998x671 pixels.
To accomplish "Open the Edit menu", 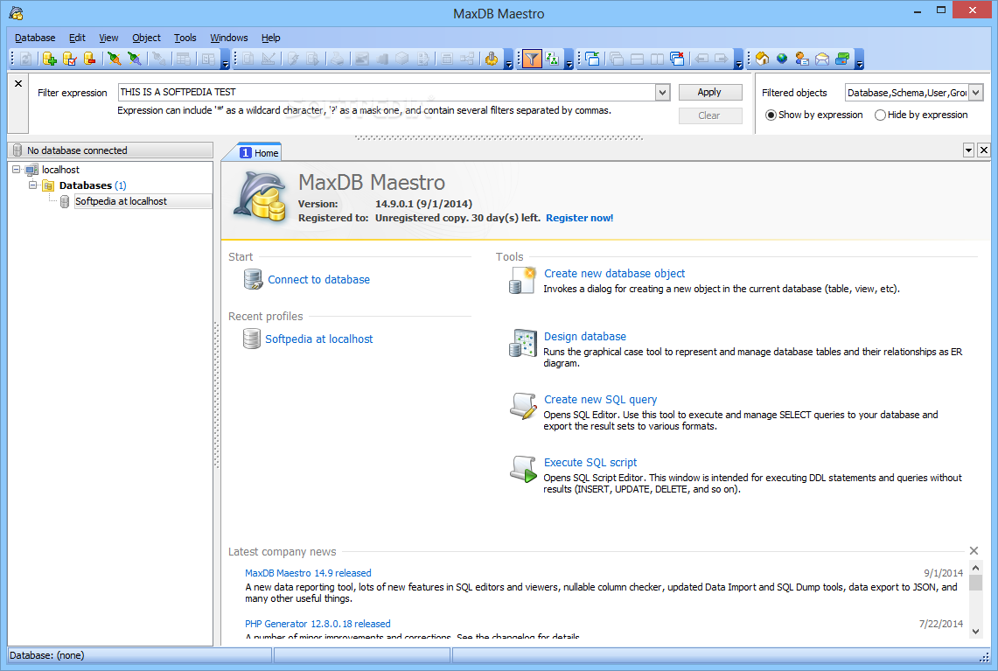I will point(77,38).
